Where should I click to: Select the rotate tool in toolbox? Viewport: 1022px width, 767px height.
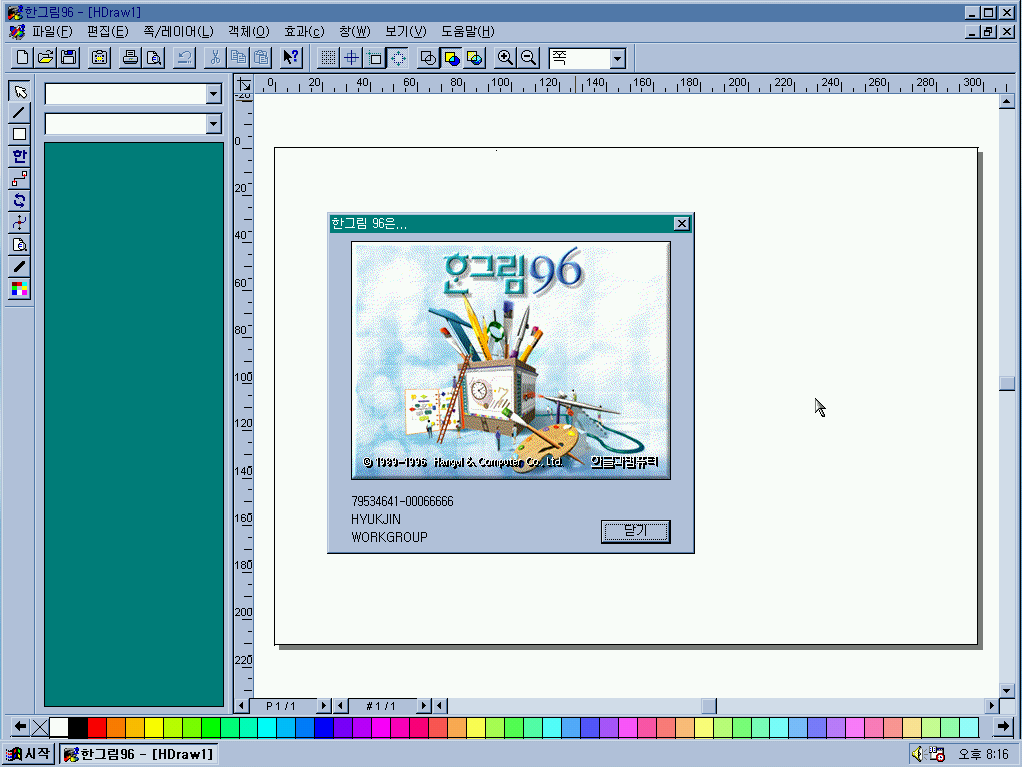20,200
